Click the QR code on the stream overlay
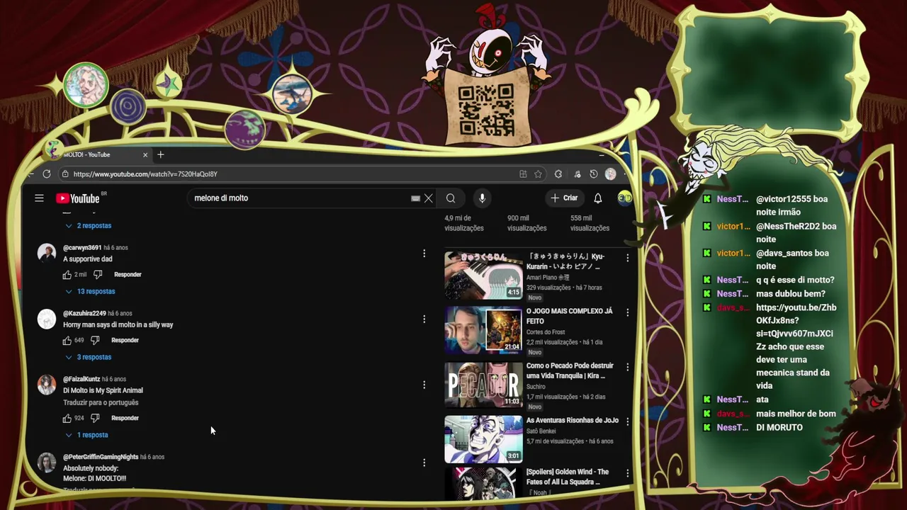The width and height of the screenshot is (907, 510). point(486,110)
